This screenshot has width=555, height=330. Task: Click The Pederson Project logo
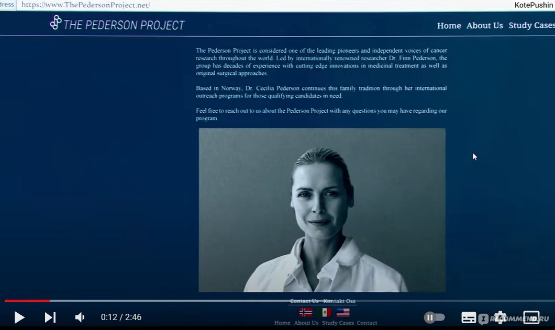click(56, 22)
